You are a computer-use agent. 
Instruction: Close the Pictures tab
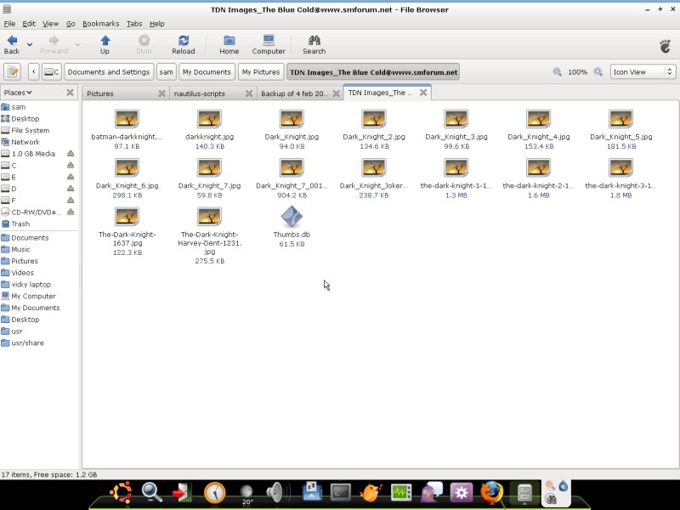coord(161,93)
